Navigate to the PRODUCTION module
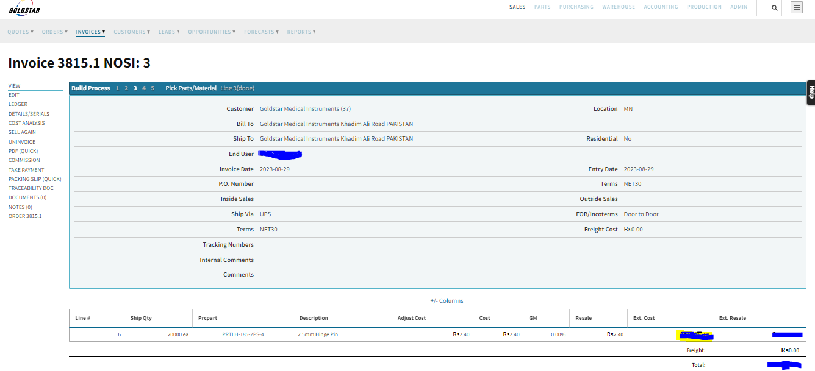815x371 pixels. pos(704,7)
